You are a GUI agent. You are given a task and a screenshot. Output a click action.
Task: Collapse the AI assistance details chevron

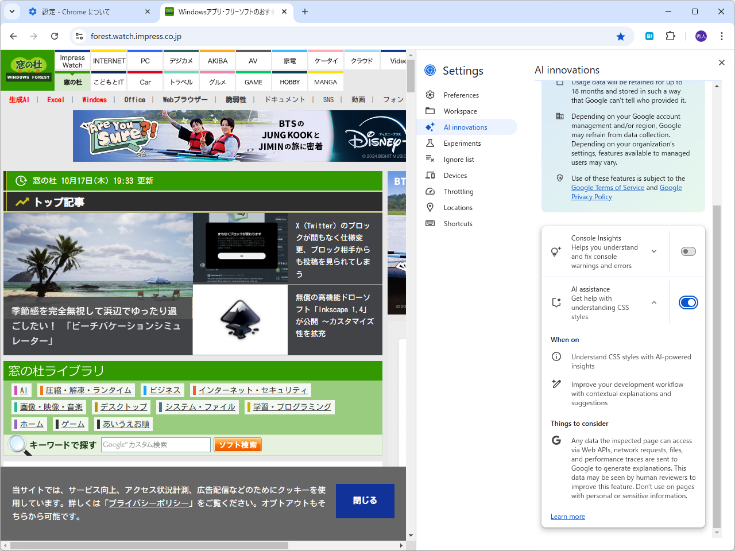(653, 302)
